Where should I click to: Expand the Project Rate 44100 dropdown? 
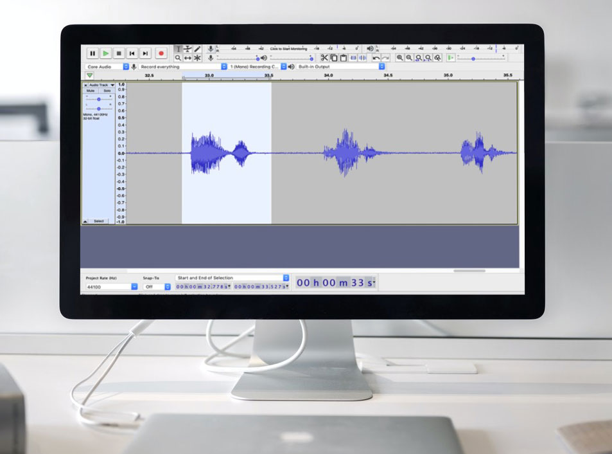pyautogui.click(x=112, y=287)
